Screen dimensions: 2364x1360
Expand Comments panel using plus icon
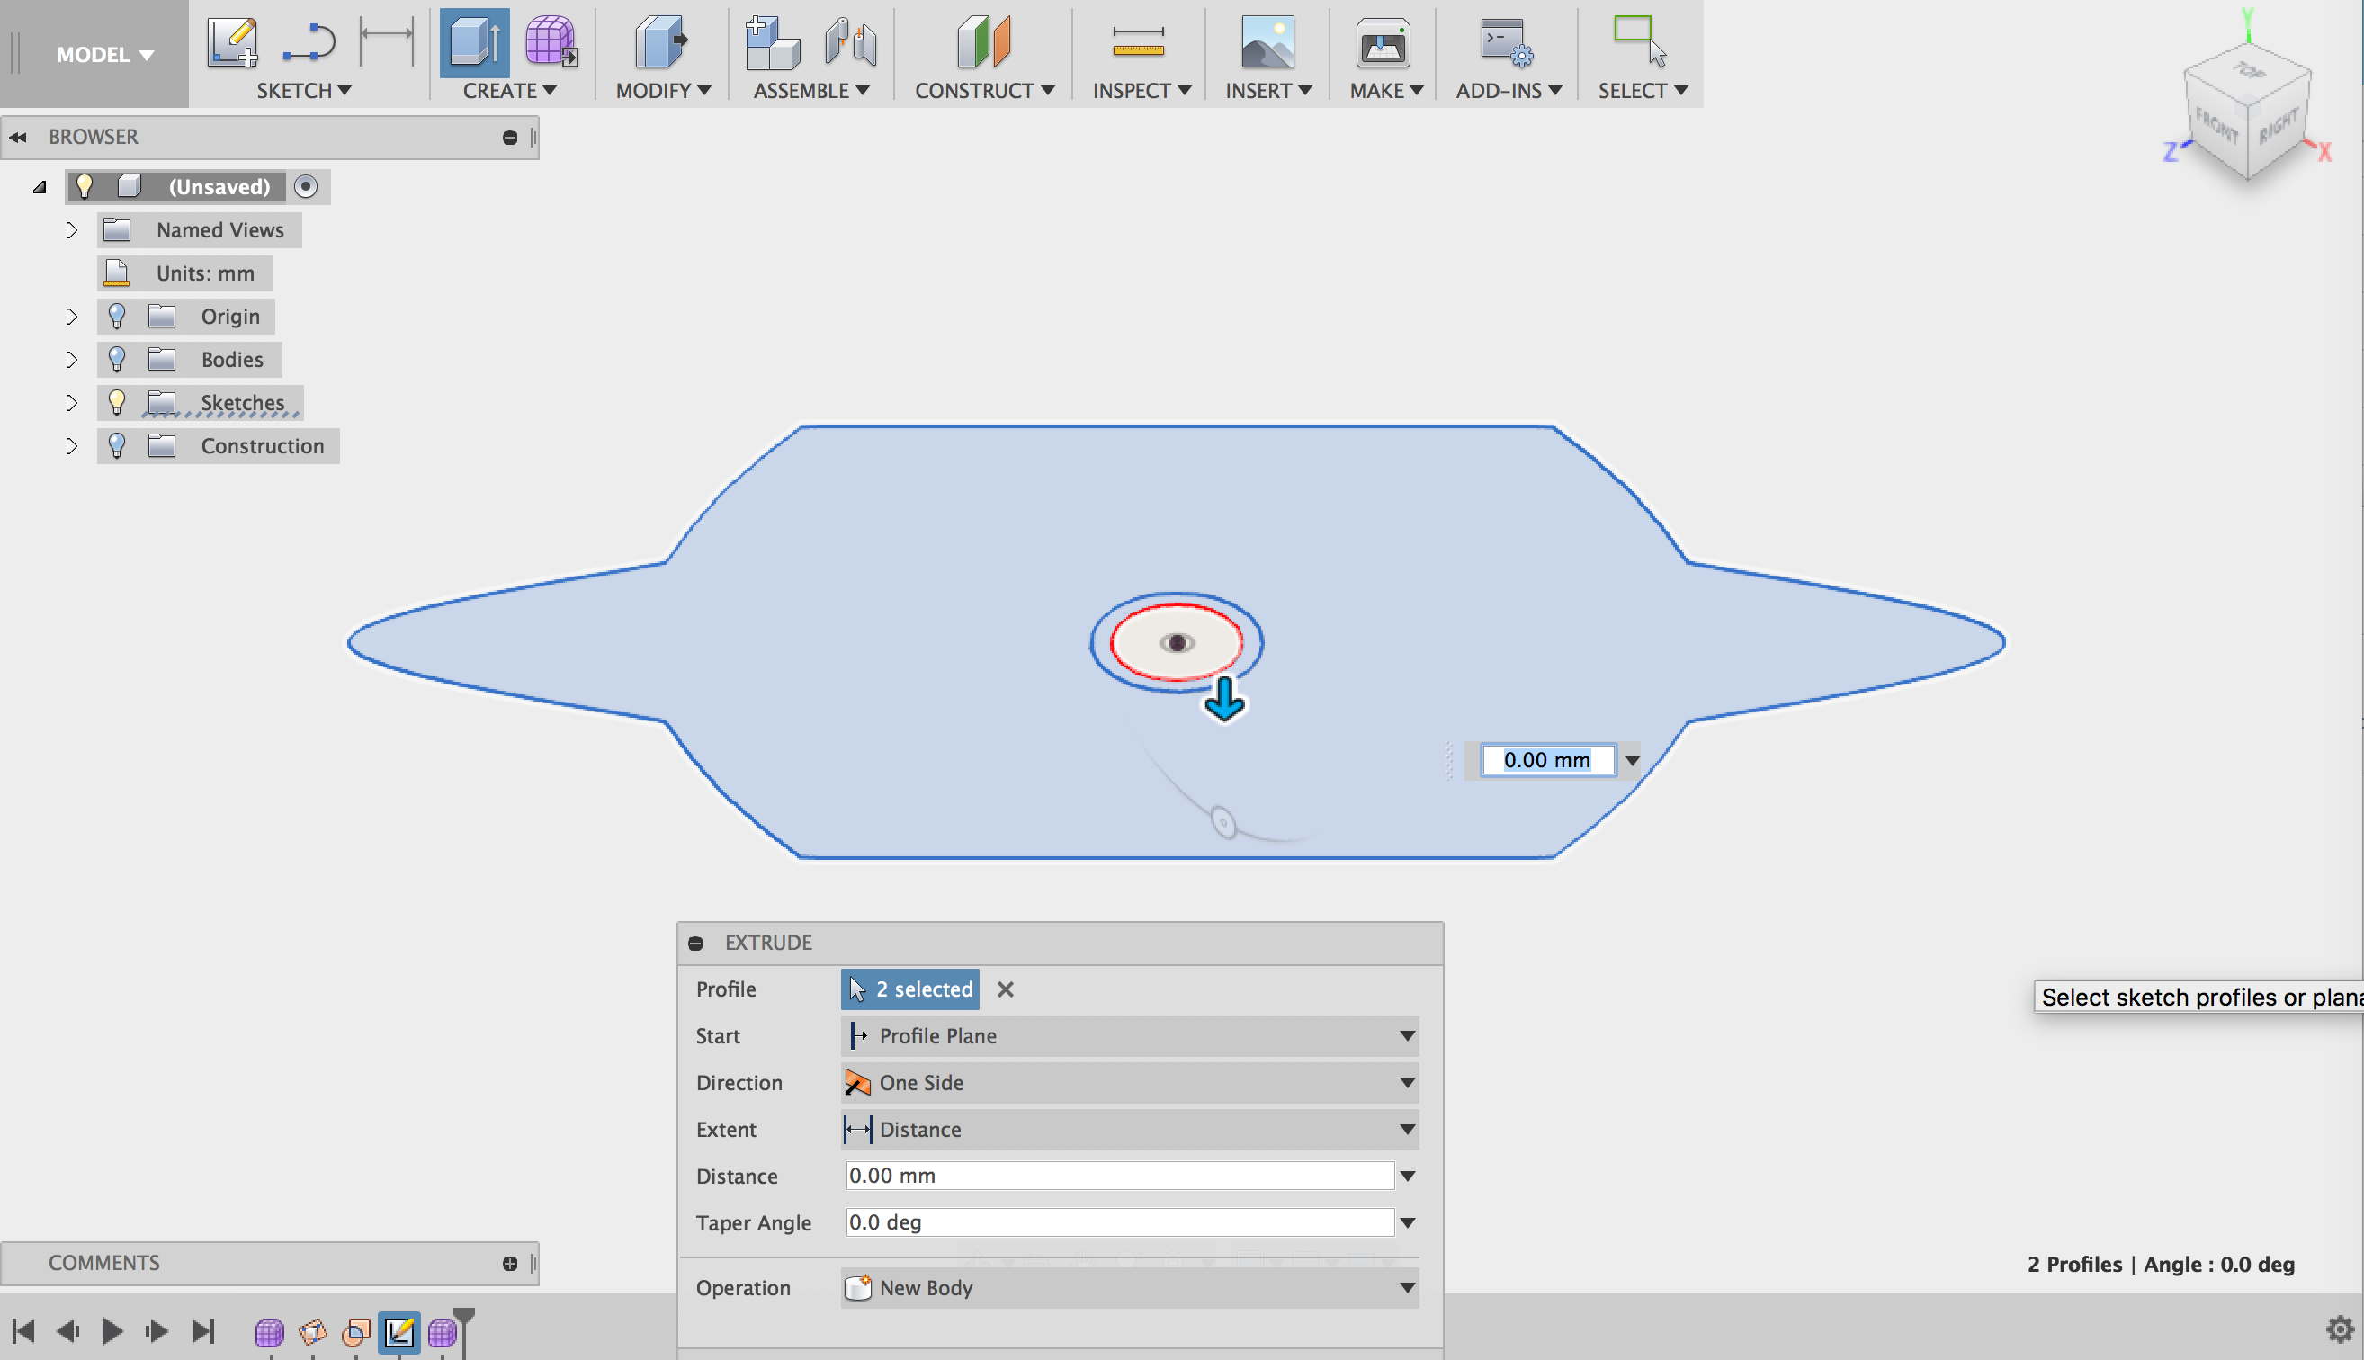click(x=510, y=1263)
